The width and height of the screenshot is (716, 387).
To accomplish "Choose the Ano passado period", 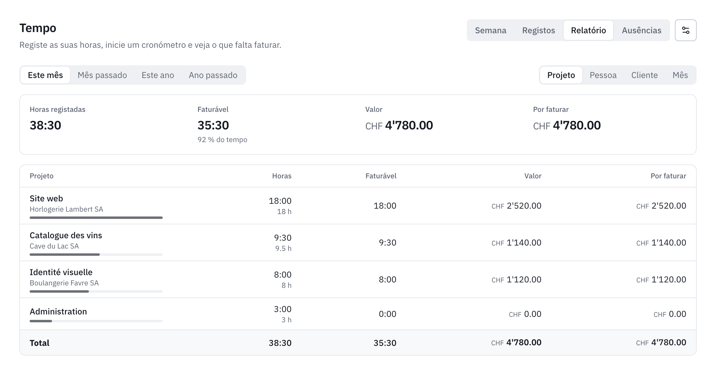I will pos(213,75).
